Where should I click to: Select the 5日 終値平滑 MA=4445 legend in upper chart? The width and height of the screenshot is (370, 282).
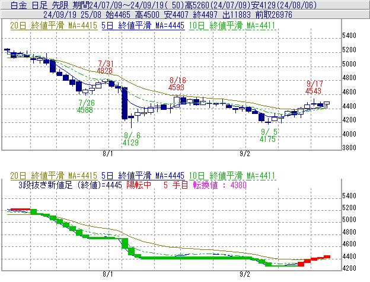pos(143,26)
